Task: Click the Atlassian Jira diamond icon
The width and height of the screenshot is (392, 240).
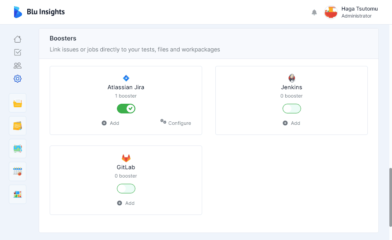Action: click(x=126, y=78)
